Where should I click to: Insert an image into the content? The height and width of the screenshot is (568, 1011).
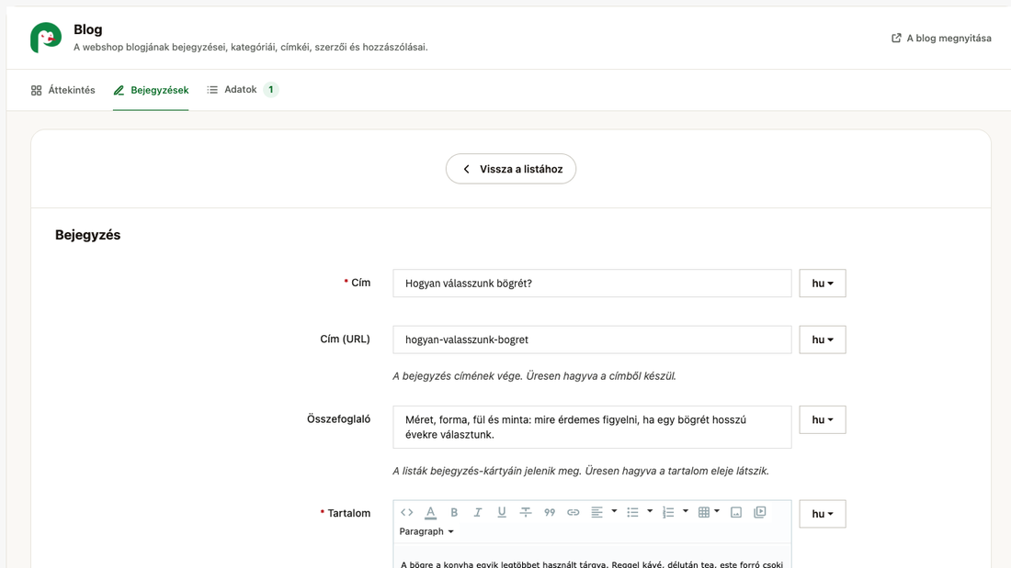[x=735, y=513]
